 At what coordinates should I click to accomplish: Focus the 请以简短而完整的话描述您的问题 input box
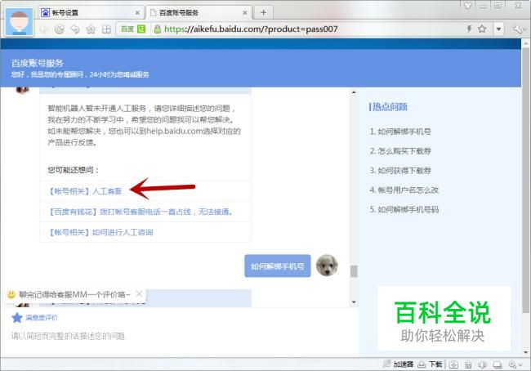pyautogui.click(x=179, y=337)
